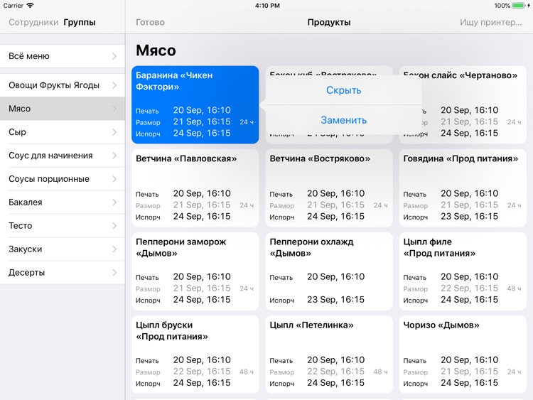Viewport: 533px width, 400px height.
Task: Tap chevron next to Тесто
Action: (x=114, y=226)
